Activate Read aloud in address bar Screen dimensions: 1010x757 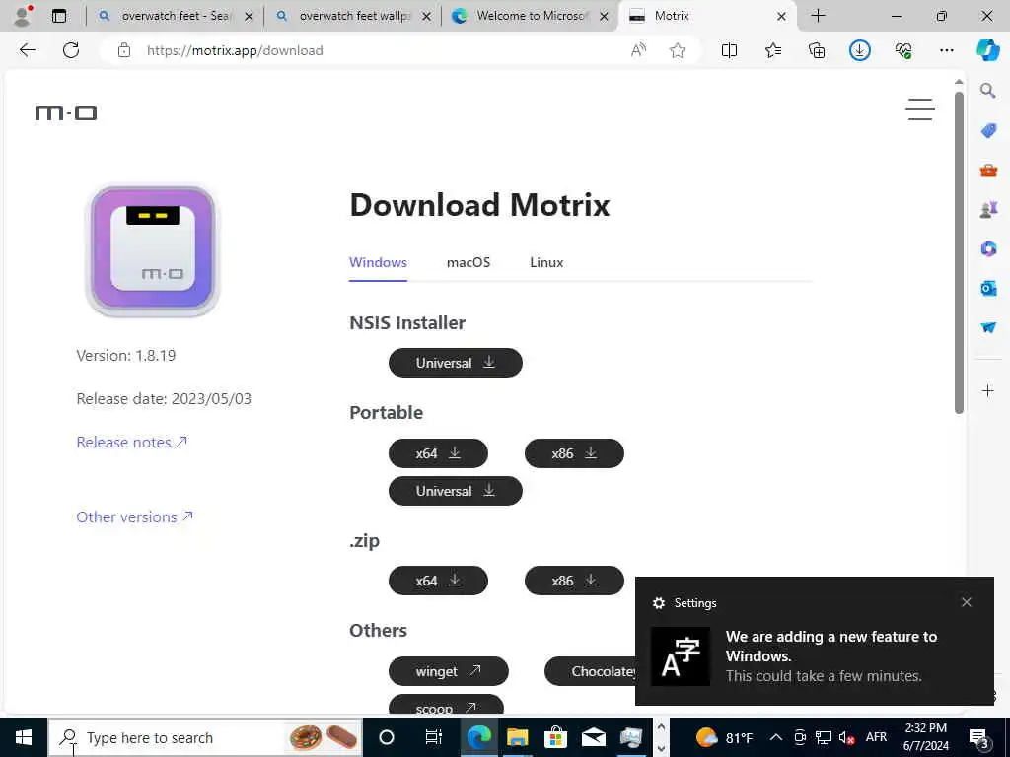(x=638, y=50)
